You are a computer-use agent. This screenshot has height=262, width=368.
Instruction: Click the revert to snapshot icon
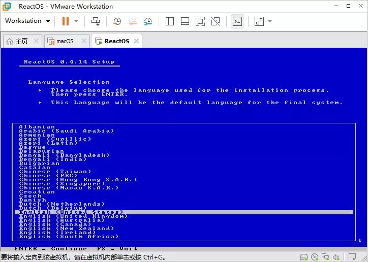tap(133, 21)
